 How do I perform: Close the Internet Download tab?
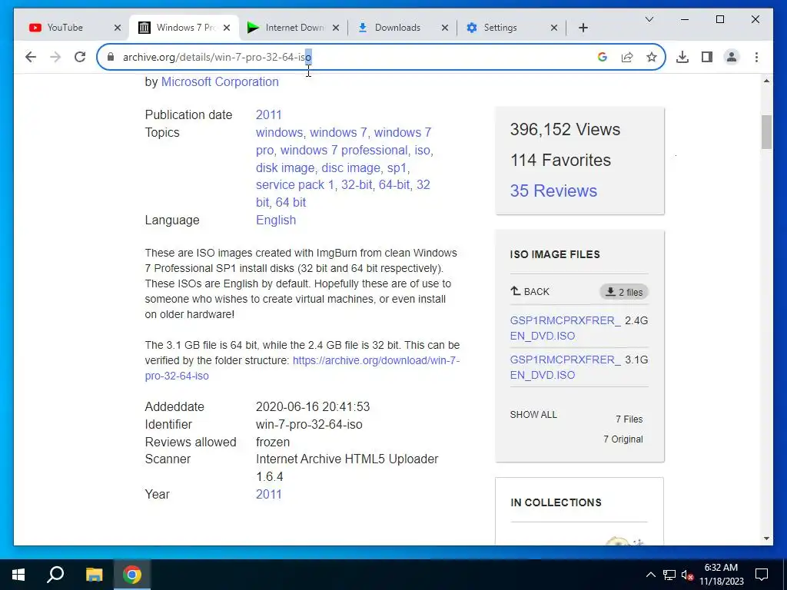pos(336,28)
